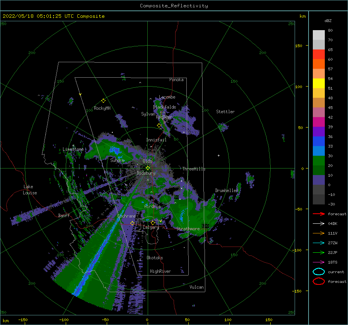
Task: Click the Sundre city label
Action: click(x=117, y=160)
